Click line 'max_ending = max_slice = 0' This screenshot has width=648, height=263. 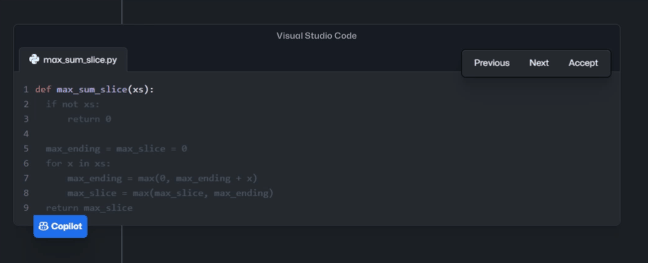(117, 148)
